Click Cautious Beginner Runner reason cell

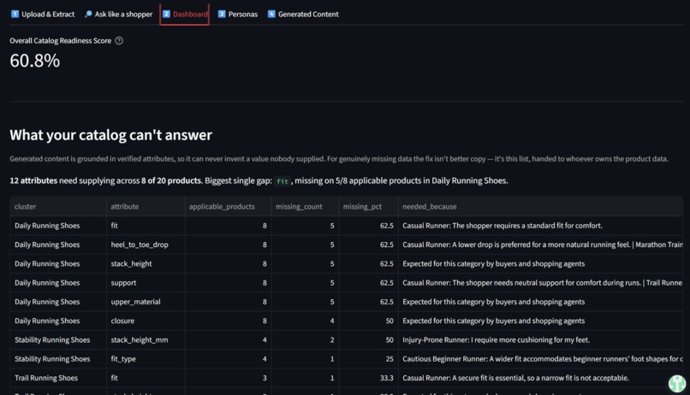(x=541, y=359)
